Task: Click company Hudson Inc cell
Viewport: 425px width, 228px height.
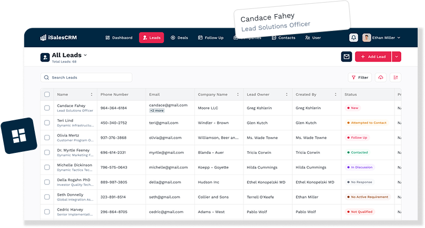Action: coord(209,182)
